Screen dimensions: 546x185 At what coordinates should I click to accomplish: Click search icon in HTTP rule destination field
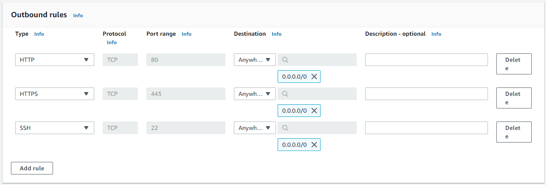click(x=285, y=60)
